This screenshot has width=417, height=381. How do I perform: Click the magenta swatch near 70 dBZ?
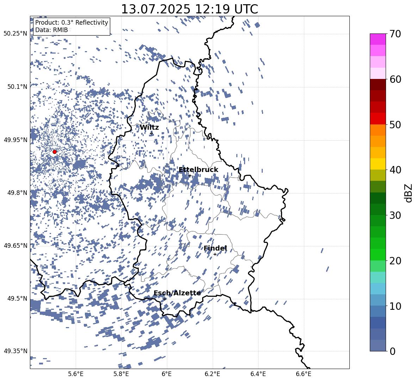click(x=378, y=39)
